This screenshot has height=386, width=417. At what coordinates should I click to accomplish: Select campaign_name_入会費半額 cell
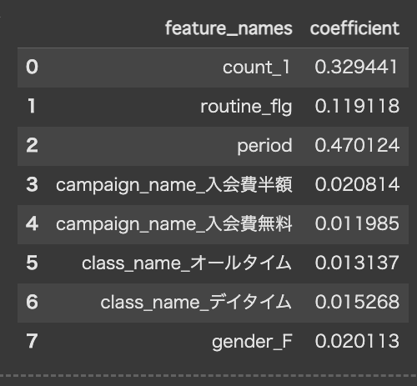[174, 185]
